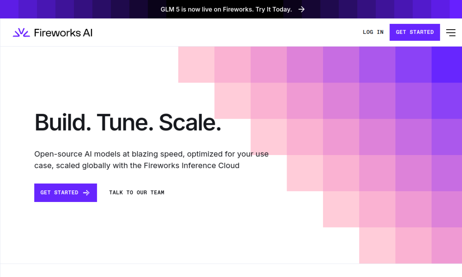Click the word "Build." in the headline
Screen dimensions: 462x277
[63, 122]
